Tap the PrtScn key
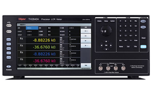152x93 pixels. (x=9, y=48)
